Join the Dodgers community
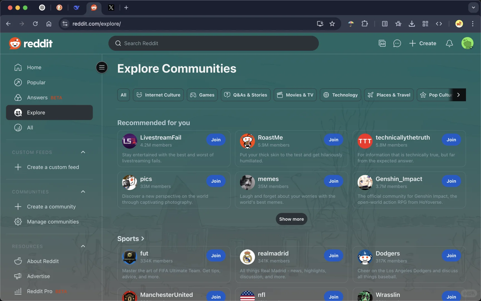 (451, 256)
